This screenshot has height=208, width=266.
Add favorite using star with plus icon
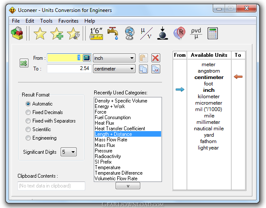(57, 33)
